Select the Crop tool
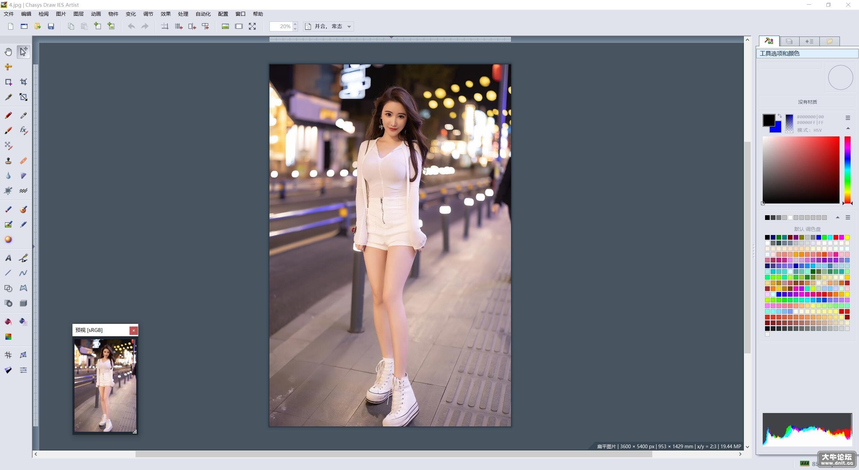 (23, 82)
